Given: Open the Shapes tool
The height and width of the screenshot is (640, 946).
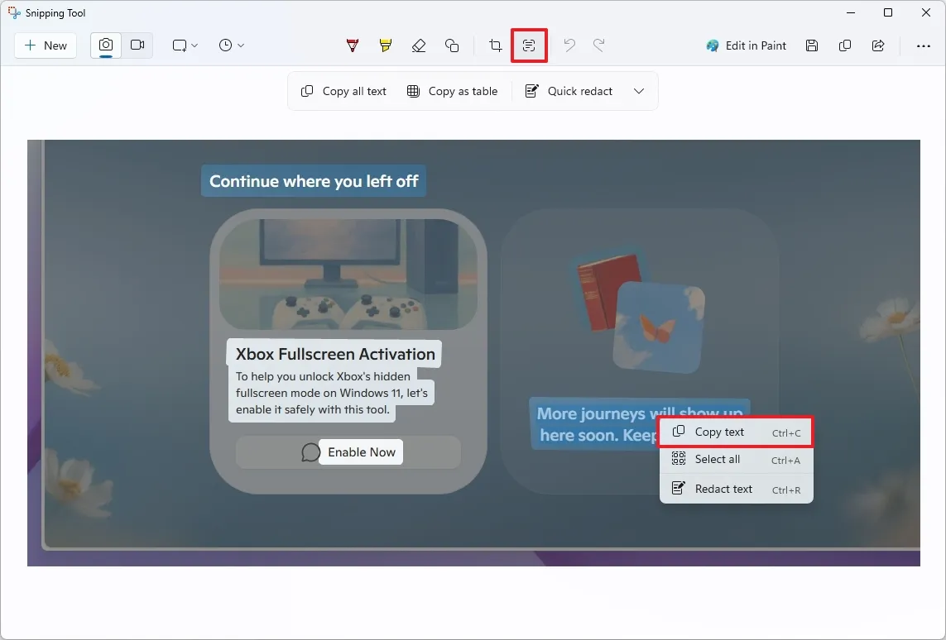Looking at the screenshot, I should pos(452,45).
